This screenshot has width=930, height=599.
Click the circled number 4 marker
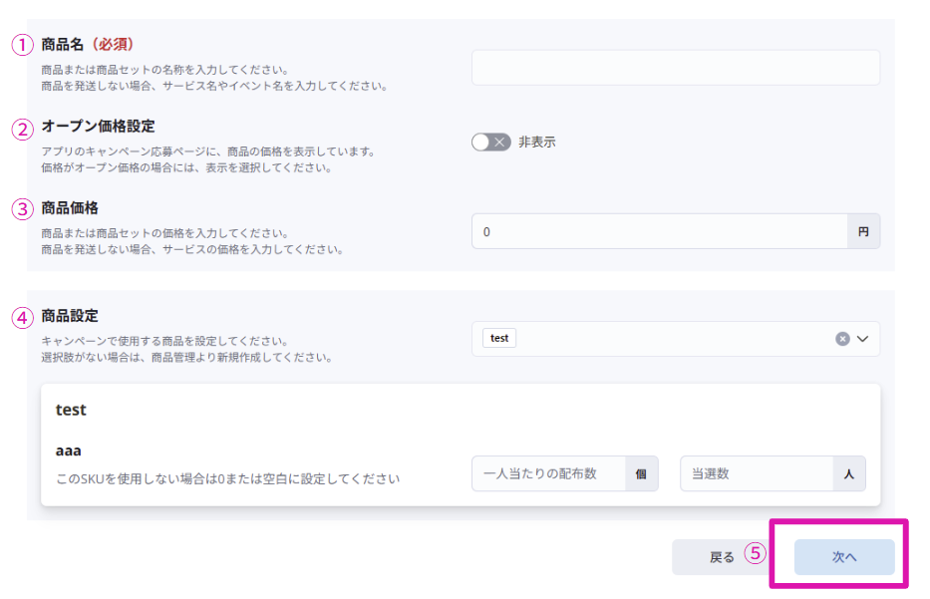pyautogui.click(x=22, y=317)
